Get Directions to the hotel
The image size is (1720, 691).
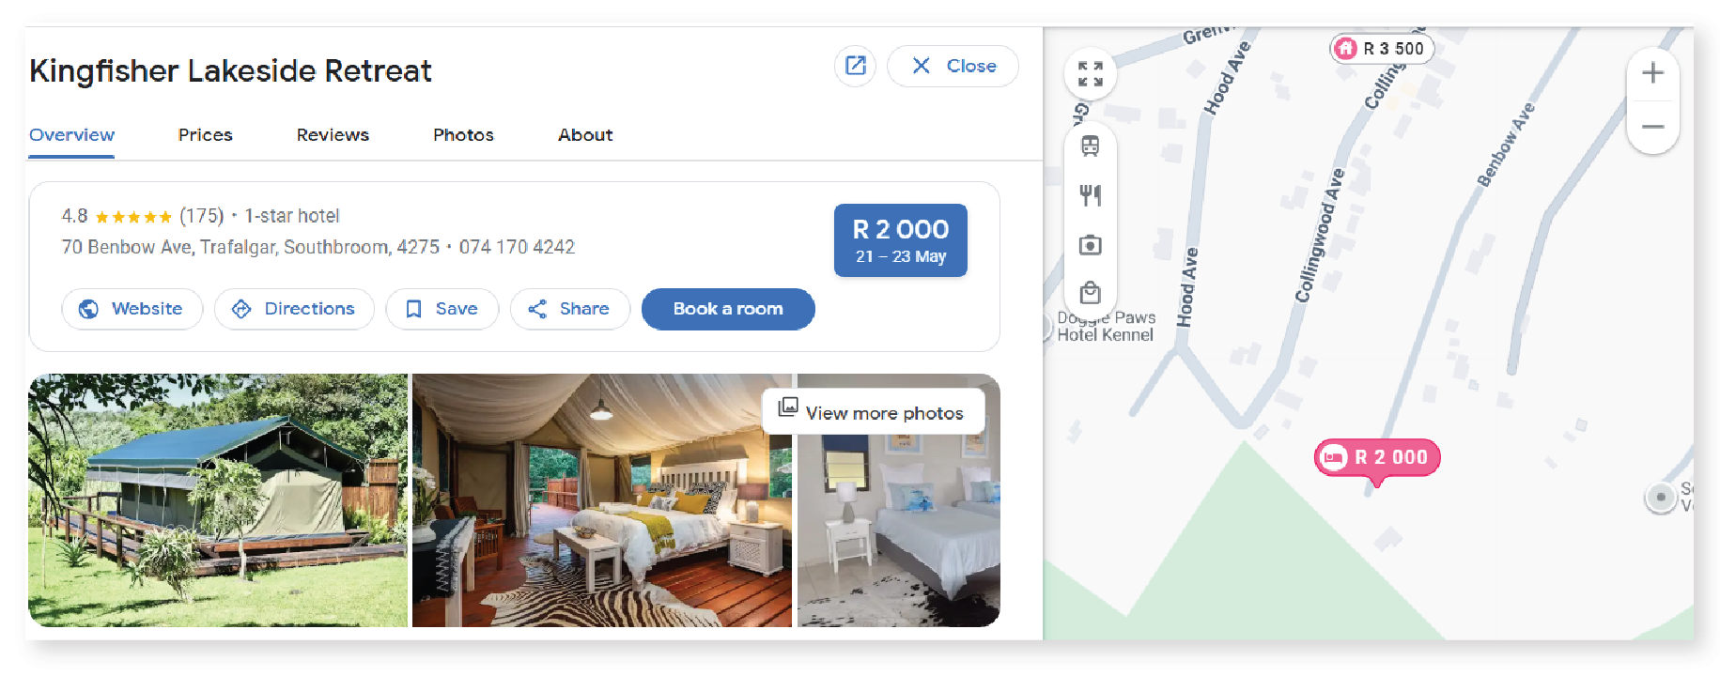click(x=294, y=309)
